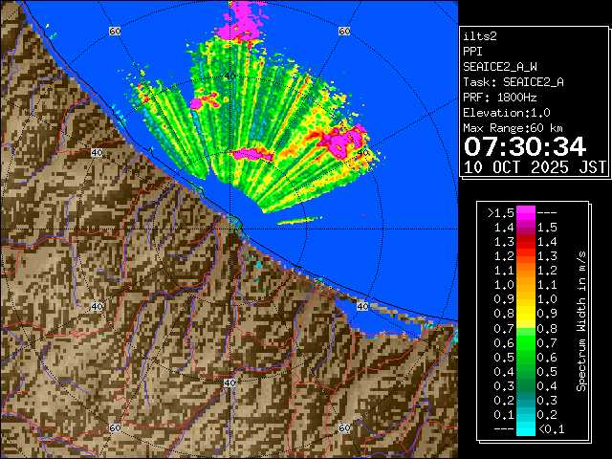
Task: Select the "Max Range:60 km" line
Action: click(511, 128)
